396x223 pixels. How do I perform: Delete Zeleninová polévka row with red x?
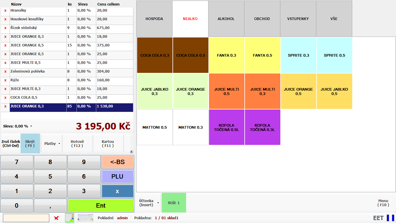pyautogui.click(x=5, y=72)
